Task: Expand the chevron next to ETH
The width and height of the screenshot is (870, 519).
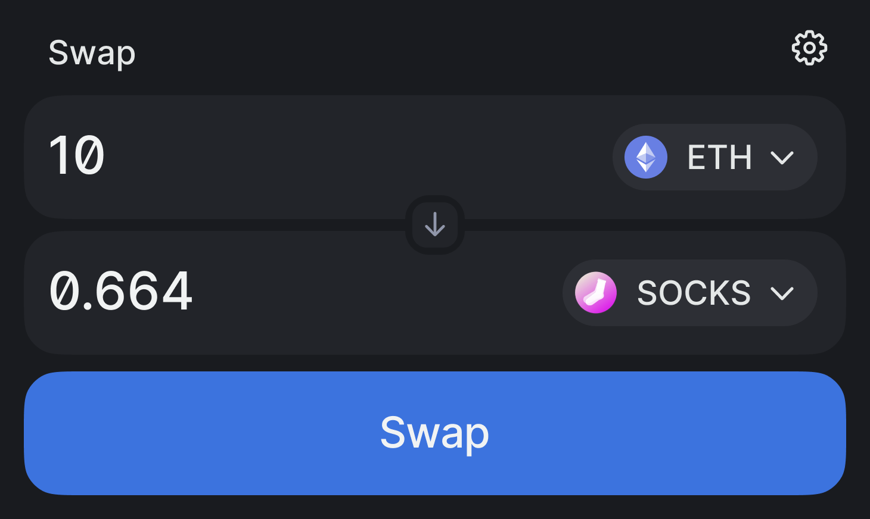Action: coord(782,157)
